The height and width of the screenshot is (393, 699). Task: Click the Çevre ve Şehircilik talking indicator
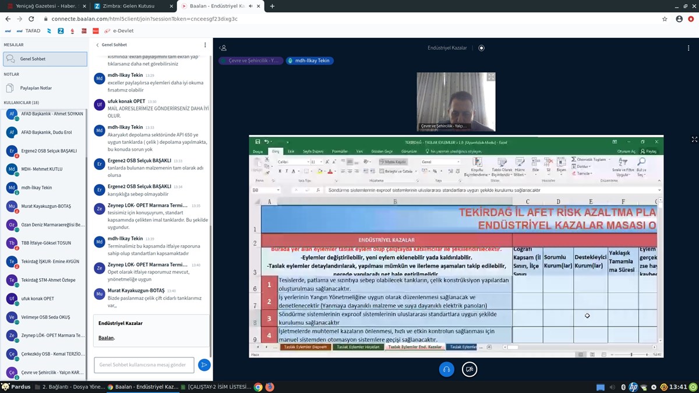pos(250,61)
